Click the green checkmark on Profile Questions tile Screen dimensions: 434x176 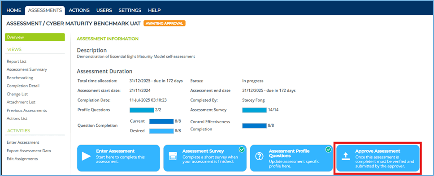(x=329, y=150)
